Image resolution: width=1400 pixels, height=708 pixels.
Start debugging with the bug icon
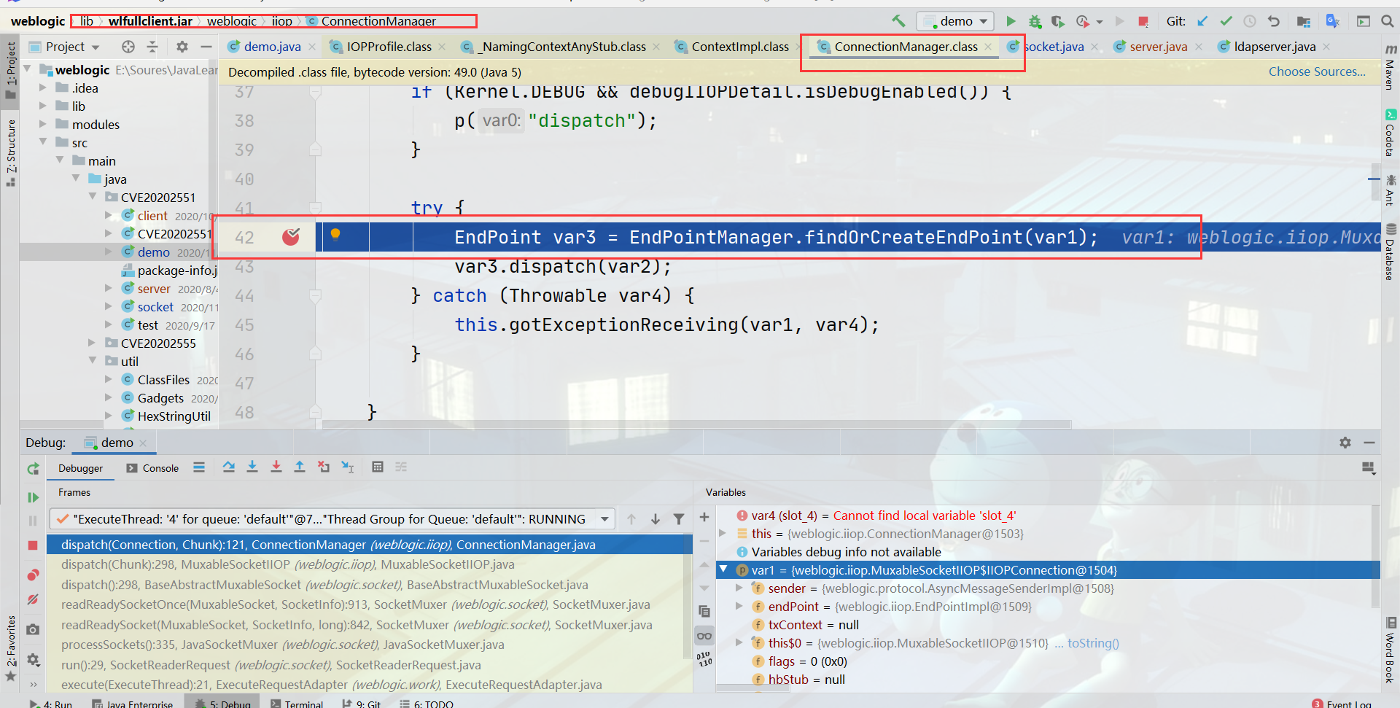(1035, 21)
